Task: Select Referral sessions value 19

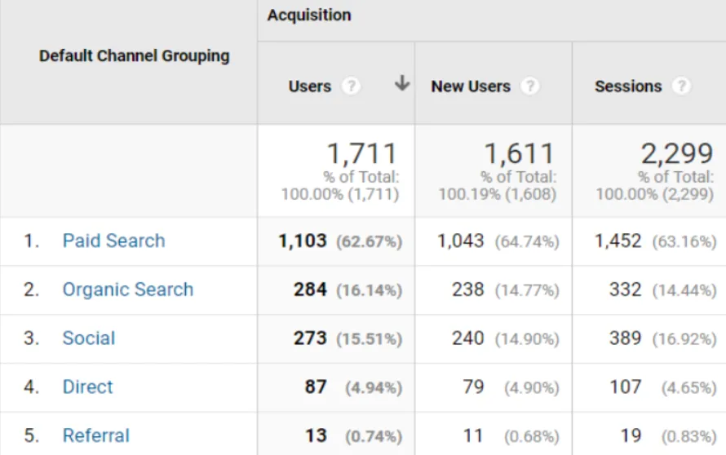Action: tap(631, 435)
